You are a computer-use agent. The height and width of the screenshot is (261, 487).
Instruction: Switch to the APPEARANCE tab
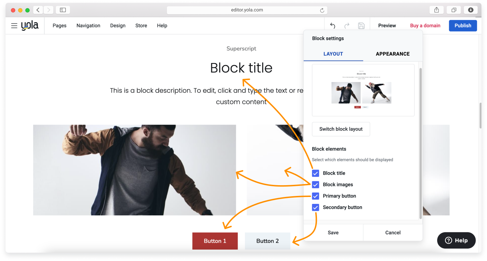coord(393,54)
